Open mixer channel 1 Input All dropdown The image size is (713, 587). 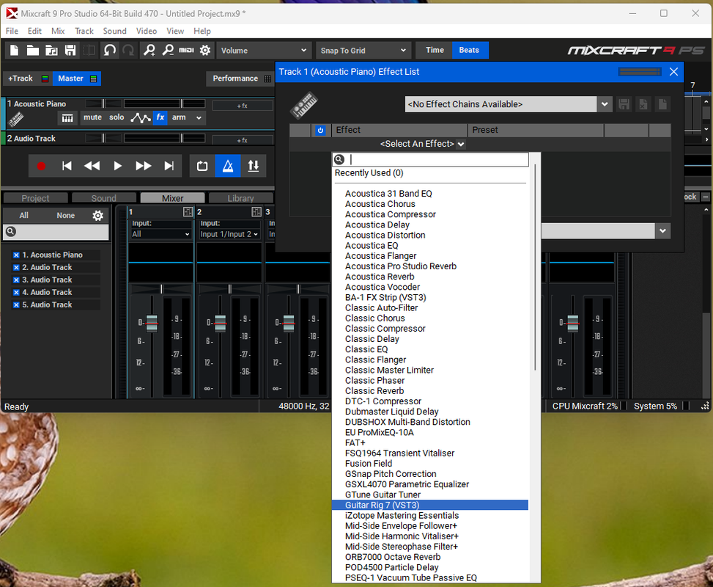click(x=160, y=234)
